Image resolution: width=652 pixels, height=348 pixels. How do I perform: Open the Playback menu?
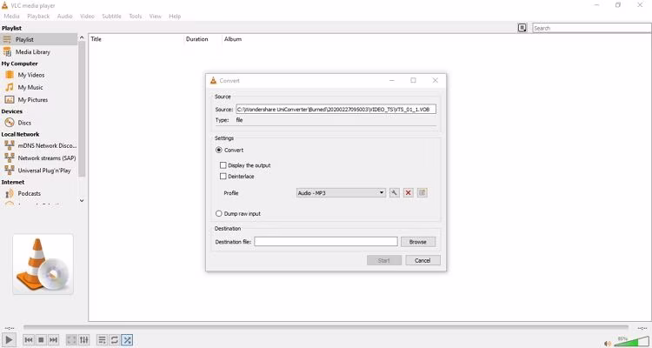38,17
